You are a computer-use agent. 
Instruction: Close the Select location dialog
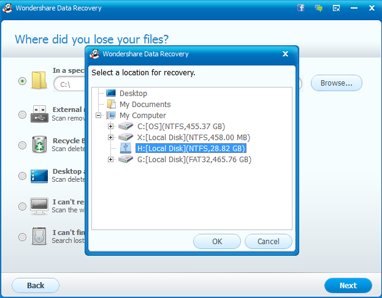pyautogui.click(x=285, y=54)
